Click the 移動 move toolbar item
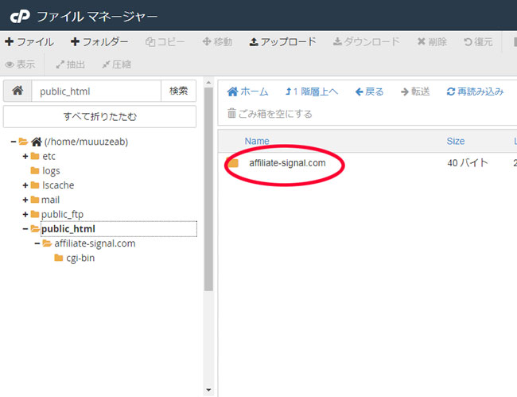 [x=217, y=42]
